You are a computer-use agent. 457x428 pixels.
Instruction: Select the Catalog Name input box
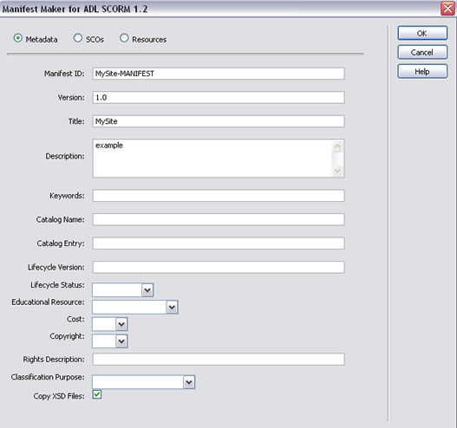219,219
